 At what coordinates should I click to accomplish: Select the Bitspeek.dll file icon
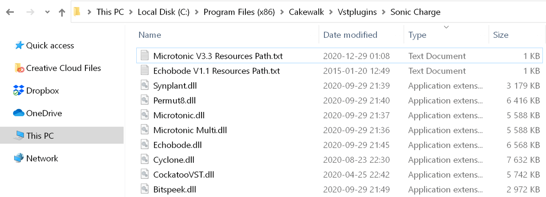145,190
